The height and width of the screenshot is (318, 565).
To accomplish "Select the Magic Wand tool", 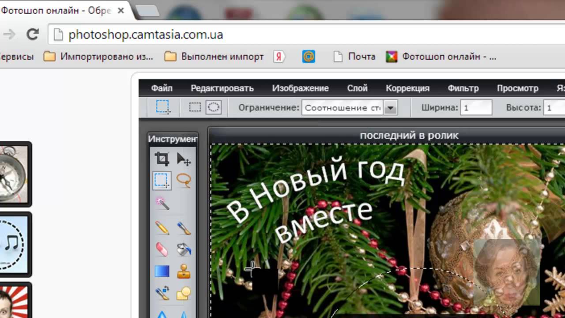I will click(162, 203).
